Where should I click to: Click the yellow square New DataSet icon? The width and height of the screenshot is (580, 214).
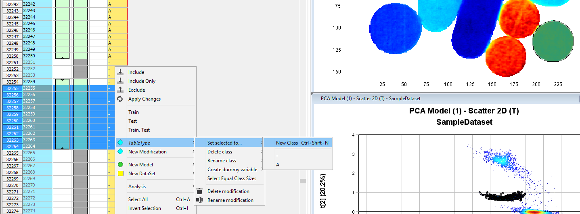[x=120, y=174]
